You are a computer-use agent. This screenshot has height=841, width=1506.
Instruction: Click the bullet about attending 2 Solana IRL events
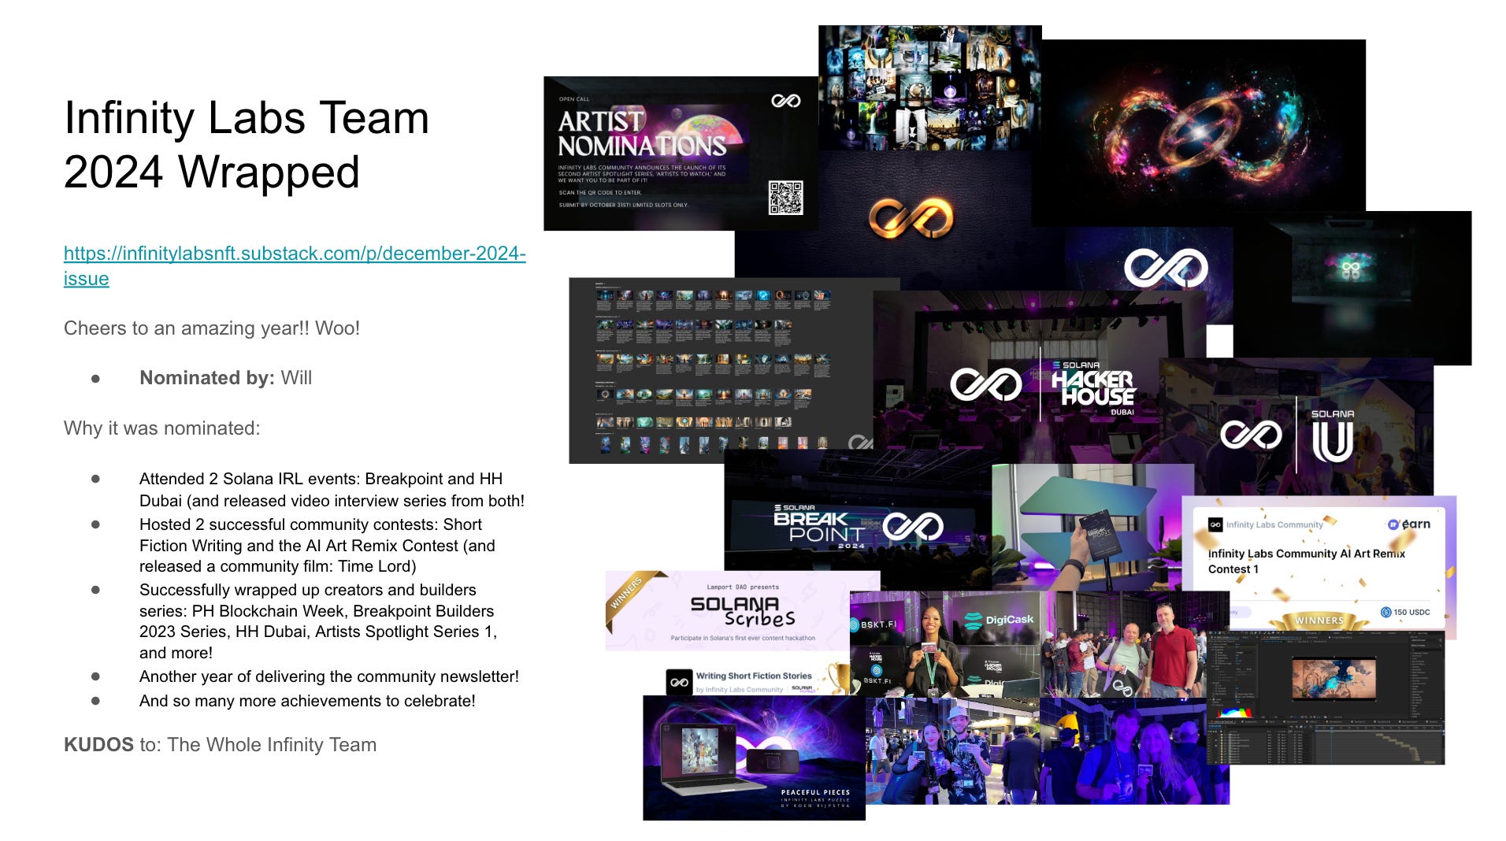click(332, 490)
